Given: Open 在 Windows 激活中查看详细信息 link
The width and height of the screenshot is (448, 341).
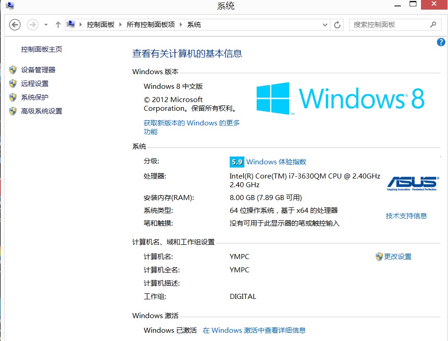Looking at the screenshot, I should click(254, 330).
